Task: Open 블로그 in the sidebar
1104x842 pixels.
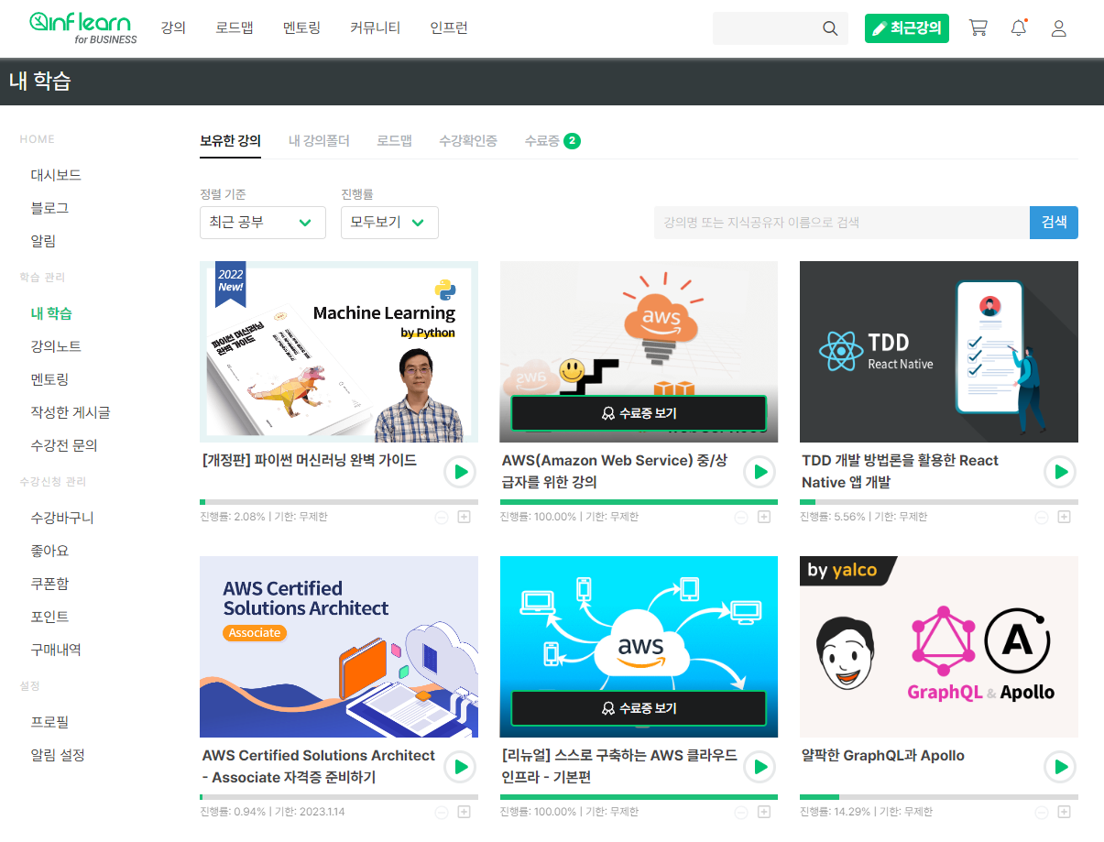Action: pos(49,208)
